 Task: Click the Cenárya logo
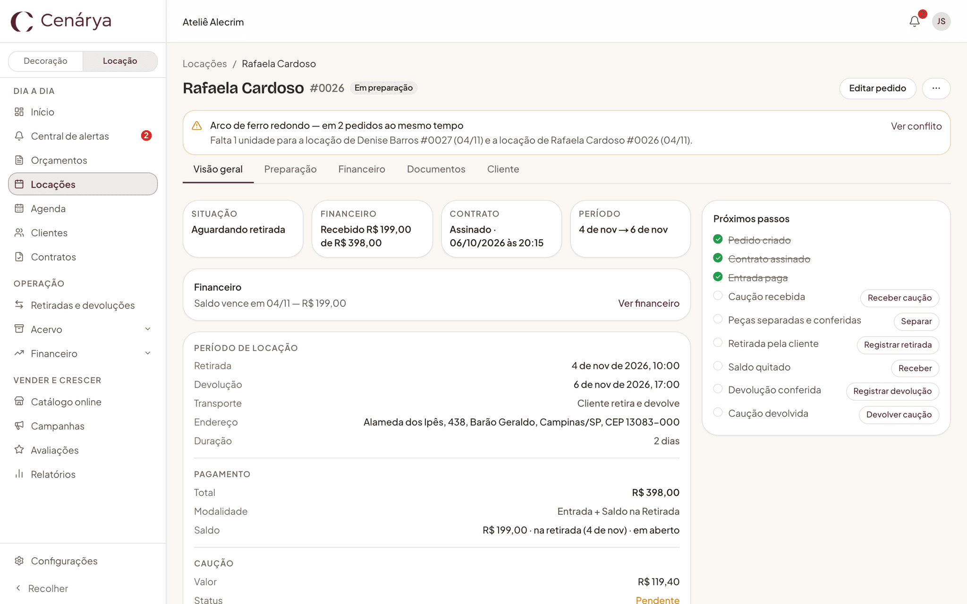coord(61,21)
